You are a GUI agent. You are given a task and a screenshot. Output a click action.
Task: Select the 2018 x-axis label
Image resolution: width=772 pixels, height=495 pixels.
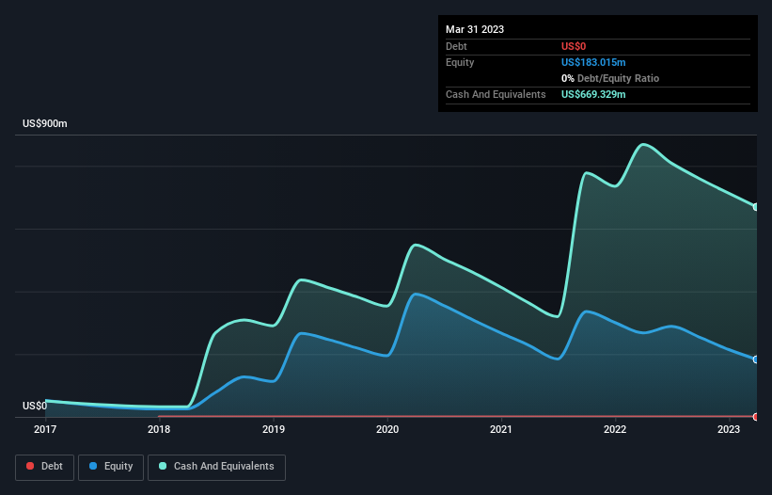(x=159, y=429)
